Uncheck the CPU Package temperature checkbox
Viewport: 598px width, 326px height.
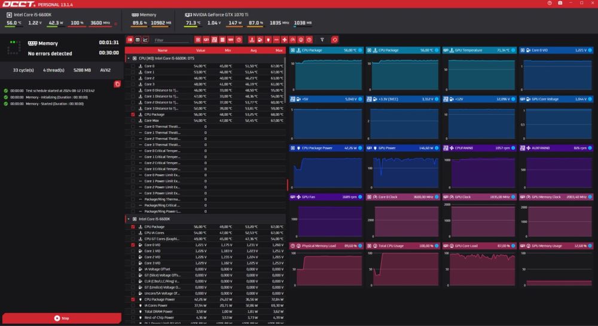point(133,114)
